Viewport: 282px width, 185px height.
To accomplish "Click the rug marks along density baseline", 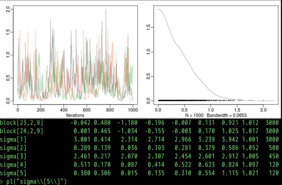I will coord(210,100).
